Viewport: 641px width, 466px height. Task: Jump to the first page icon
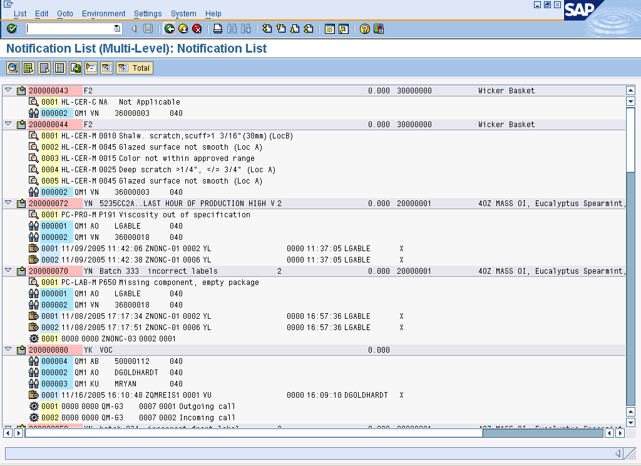pos(267,29)
